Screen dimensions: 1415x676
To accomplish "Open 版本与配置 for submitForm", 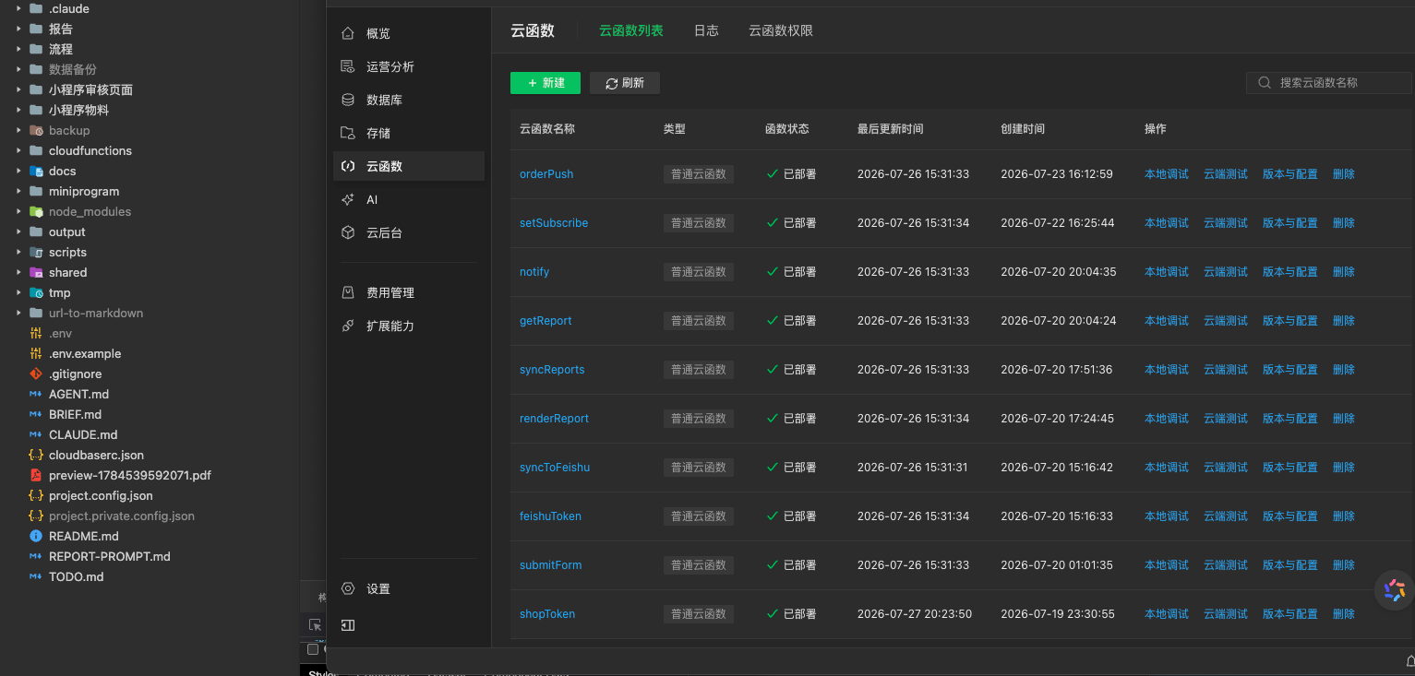I will [1290, 564].
